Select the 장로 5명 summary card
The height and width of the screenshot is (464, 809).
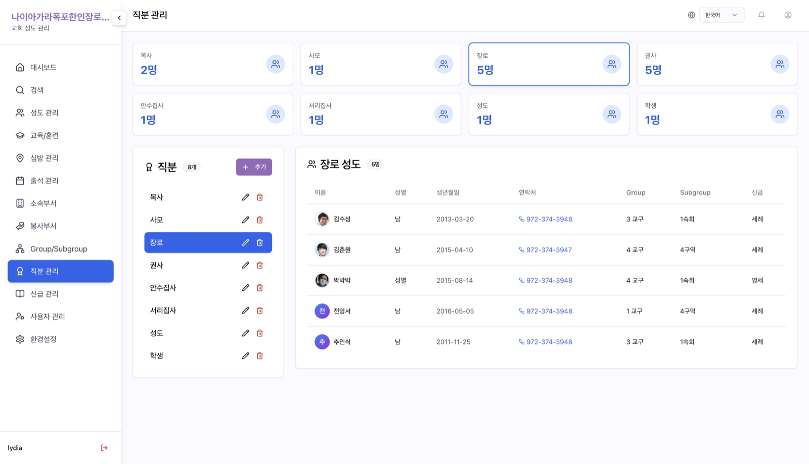click(549, 64)
